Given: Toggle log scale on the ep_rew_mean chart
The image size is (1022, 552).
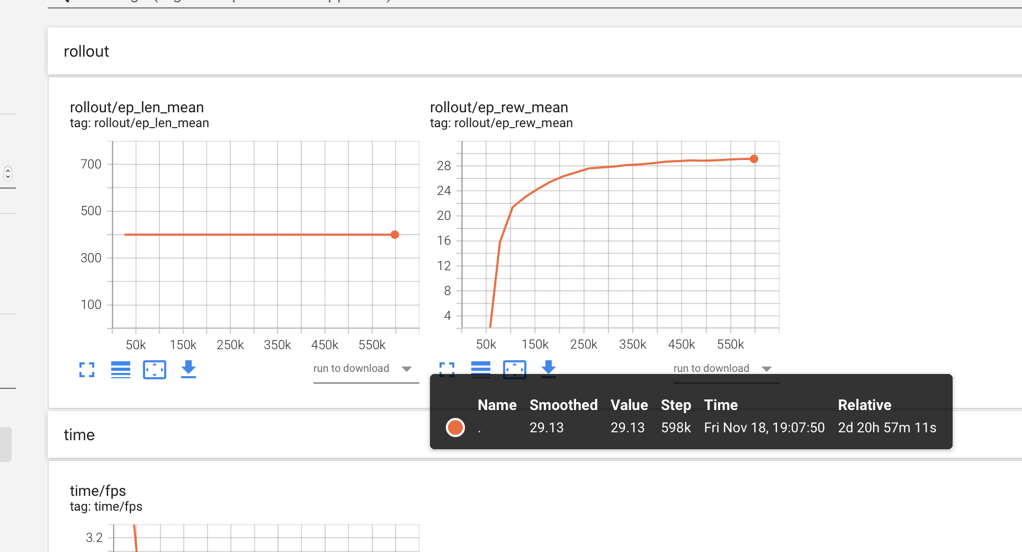Looking at the screenshot, I should tap(481, 369).
